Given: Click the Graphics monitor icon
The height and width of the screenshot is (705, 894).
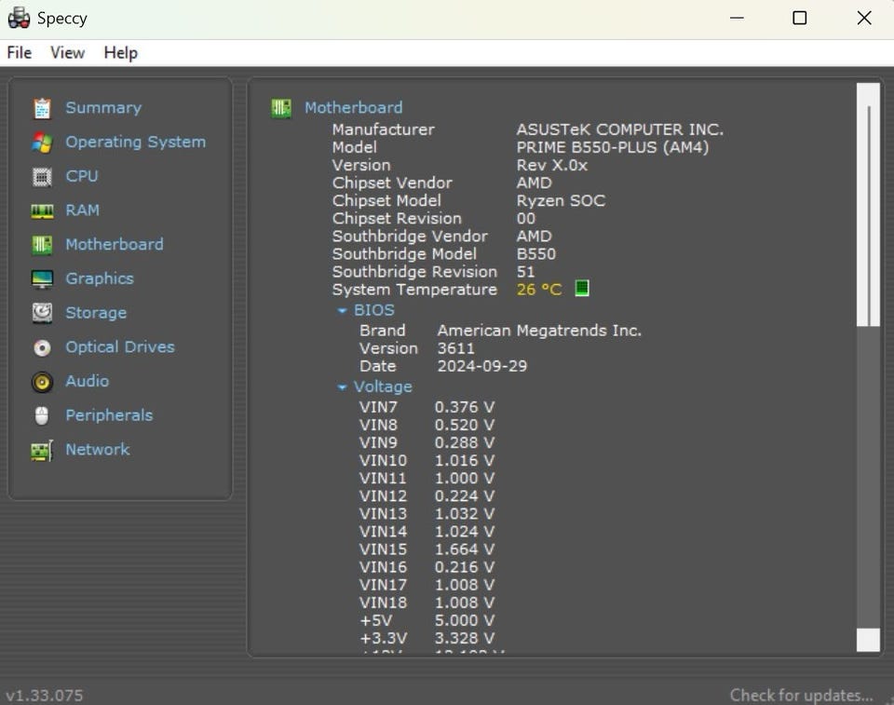Looking at the screenshot, I should tap(42, 279).
